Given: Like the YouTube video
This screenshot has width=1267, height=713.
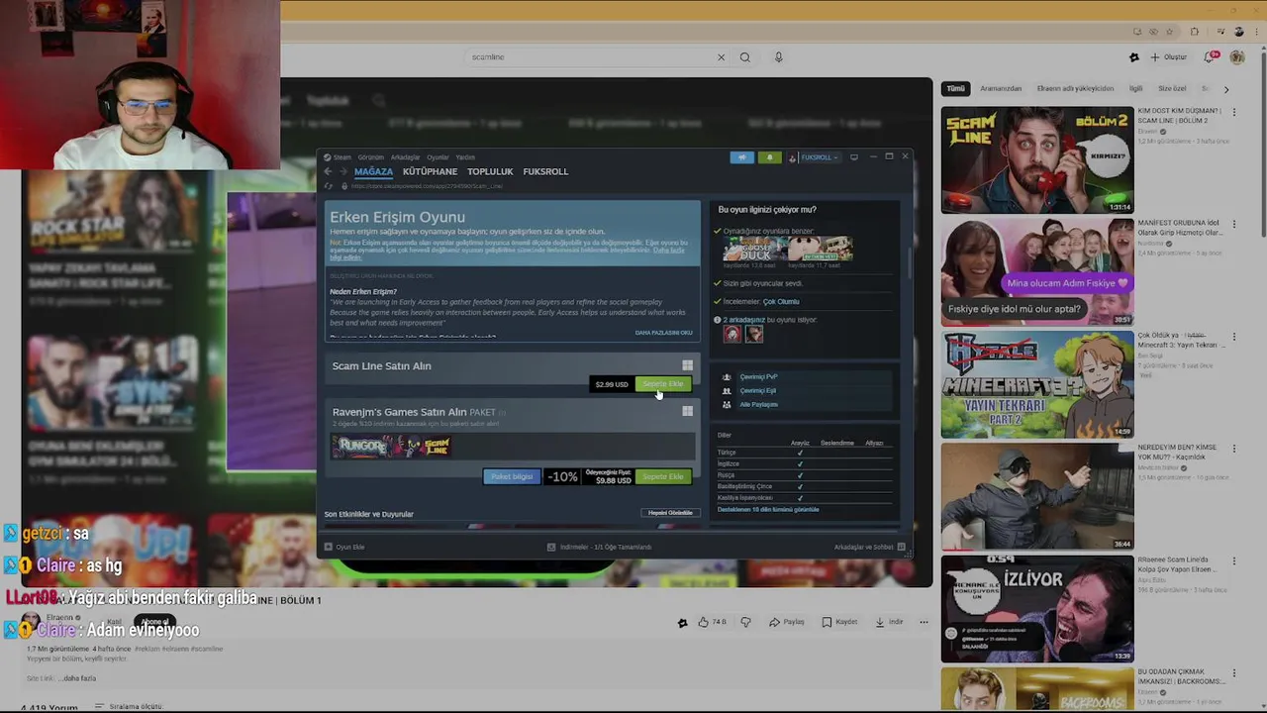Looking at the screenshot, I should (x=712, y=622).
